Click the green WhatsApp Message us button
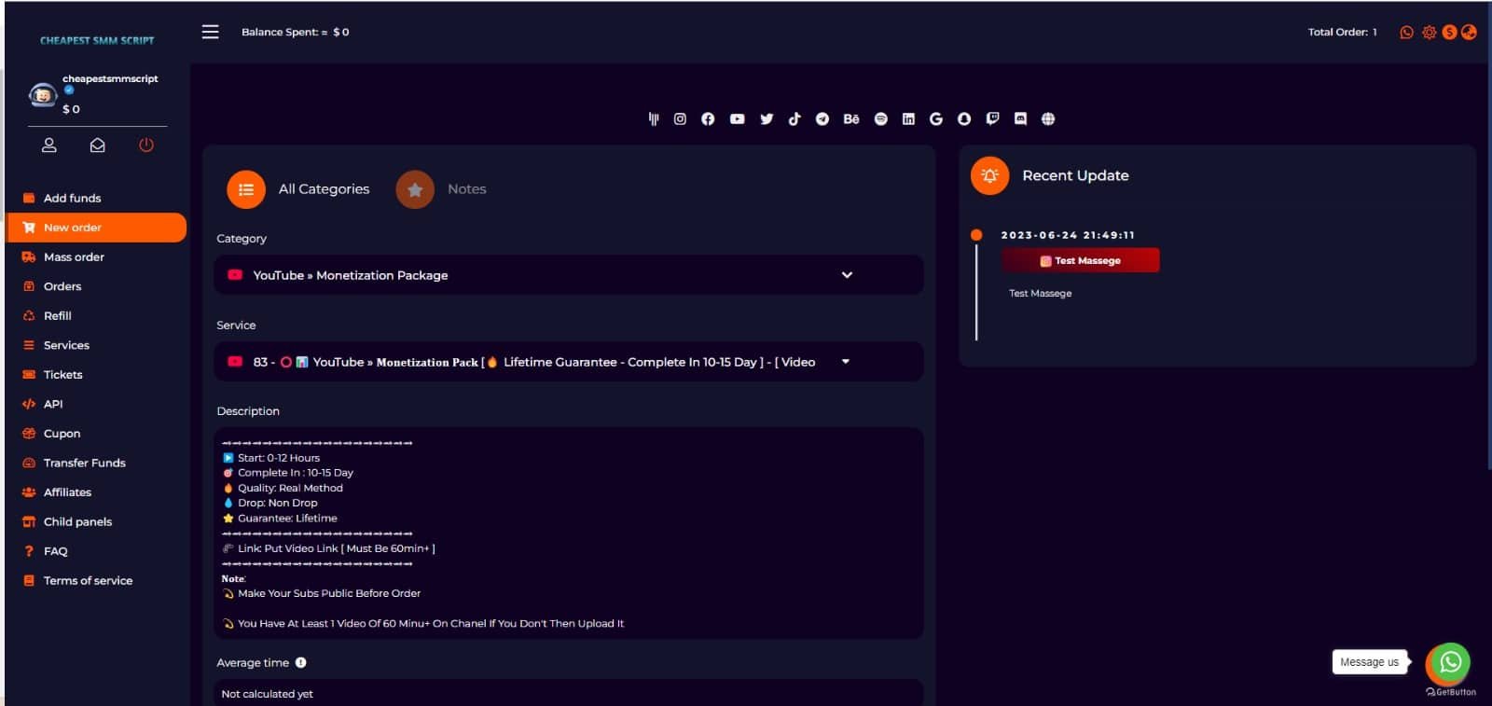 click(1449, 662)
